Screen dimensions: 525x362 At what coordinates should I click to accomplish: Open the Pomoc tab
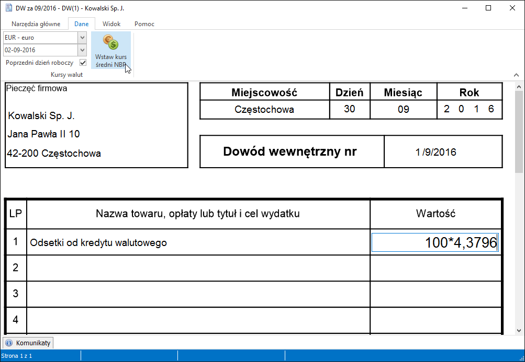(x=144, y=24)
